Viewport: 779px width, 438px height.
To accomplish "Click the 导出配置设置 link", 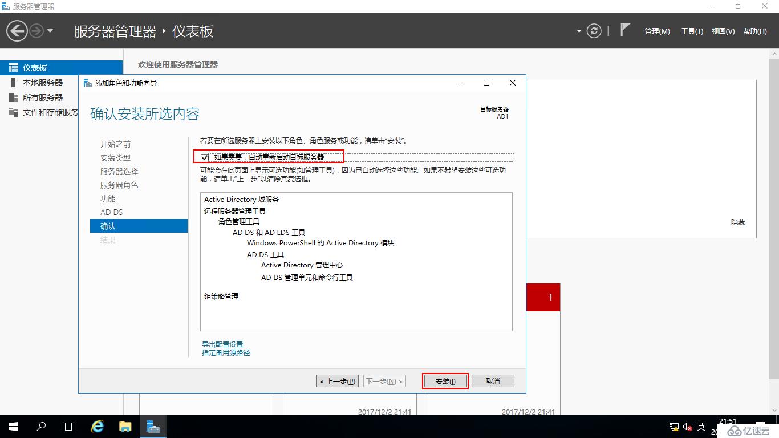I will pos(222,344).
